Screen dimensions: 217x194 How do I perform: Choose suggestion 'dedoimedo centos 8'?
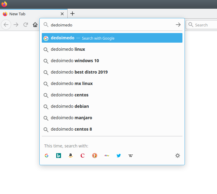(x=112, y=129)
